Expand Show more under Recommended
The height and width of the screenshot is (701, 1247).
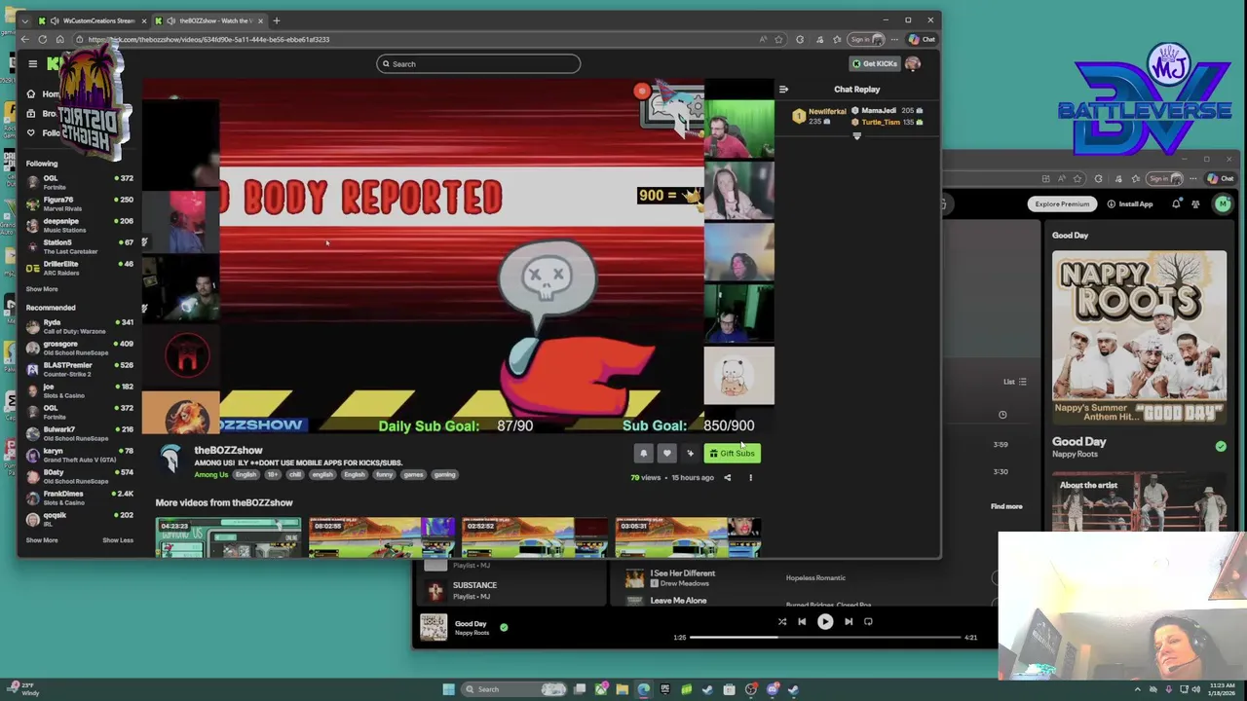tap(42, 540)
